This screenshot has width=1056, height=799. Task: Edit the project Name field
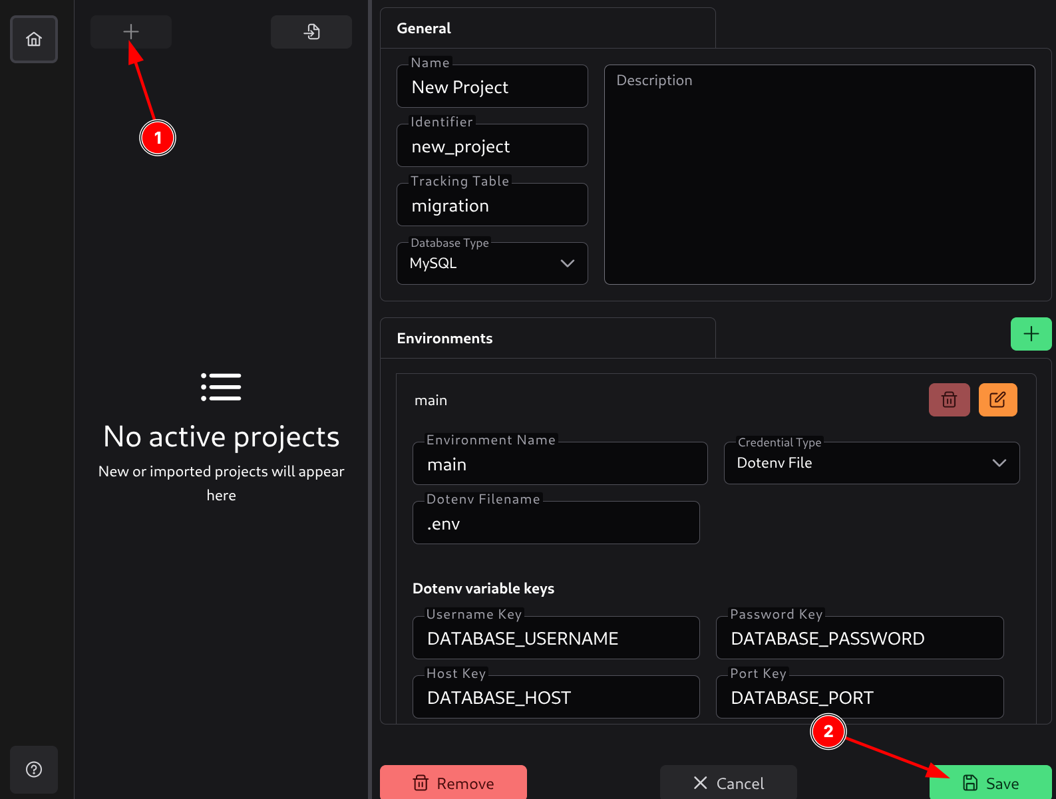click(492, 86)
